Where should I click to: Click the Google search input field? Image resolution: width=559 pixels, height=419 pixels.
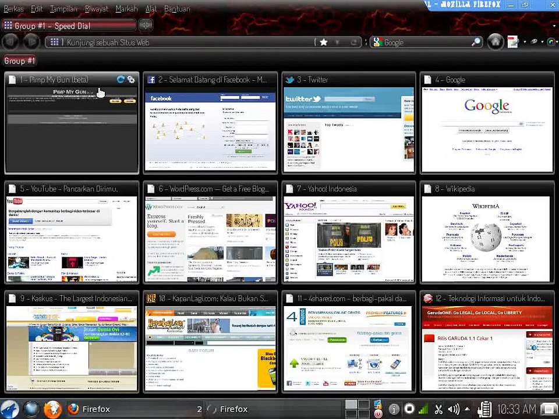click(x=426, y=42)
